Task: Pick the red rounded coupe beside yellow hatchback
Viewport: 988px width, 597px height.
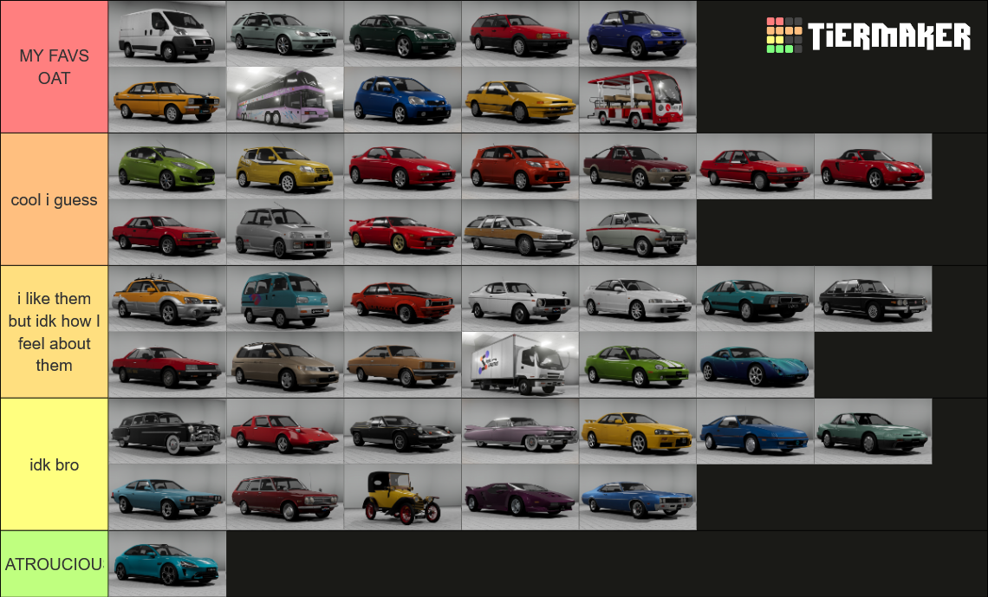Action: click(403, 166)
